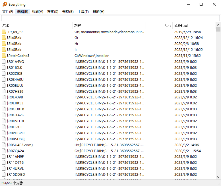Viewport: 221px width, 186px height.
Task: Maximize the Everything window
Action: pyautogui.click(x=201, y=4)
